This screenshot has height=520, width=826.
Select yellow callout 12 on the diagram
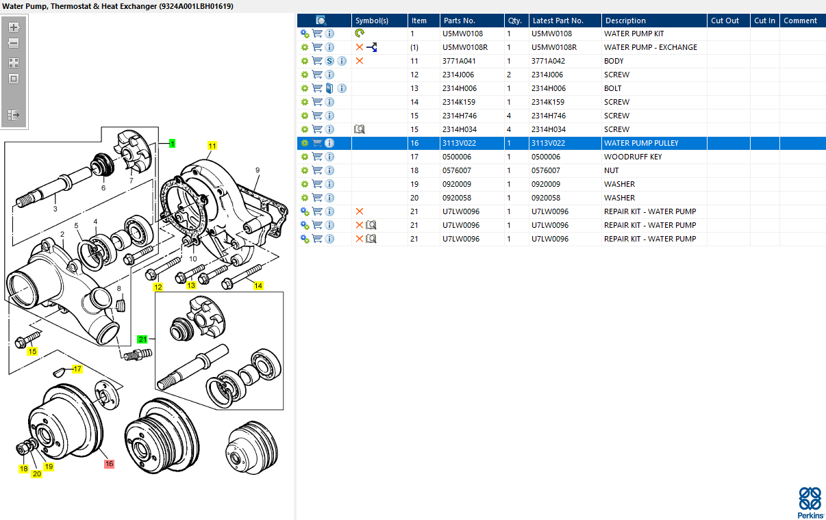pos(158,287)
